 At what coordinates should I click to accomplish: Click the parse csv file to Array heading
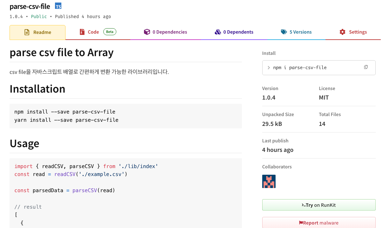click(x=62, y=52)
